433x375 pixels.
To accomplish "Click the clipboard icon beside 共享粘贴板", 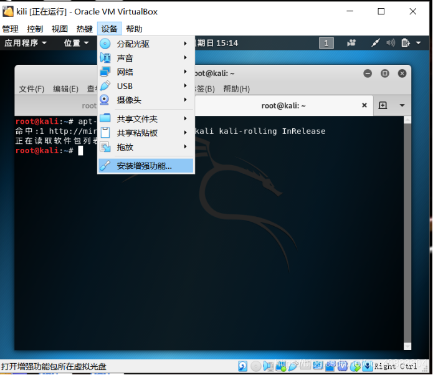I will 105,133.
